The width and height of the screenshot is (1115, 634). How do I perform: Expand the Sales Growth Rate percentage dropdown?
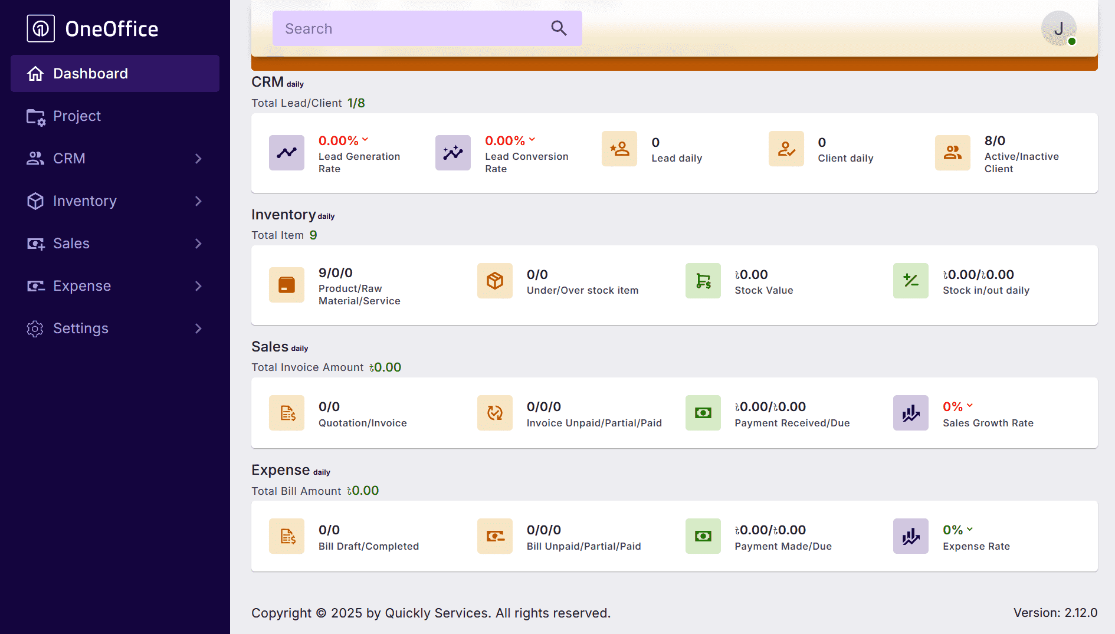coord(970,406)
